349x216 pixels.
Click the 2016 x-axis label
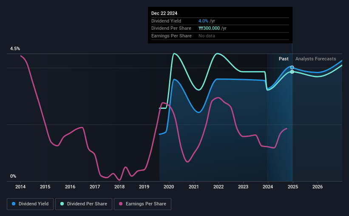[70, 187]
